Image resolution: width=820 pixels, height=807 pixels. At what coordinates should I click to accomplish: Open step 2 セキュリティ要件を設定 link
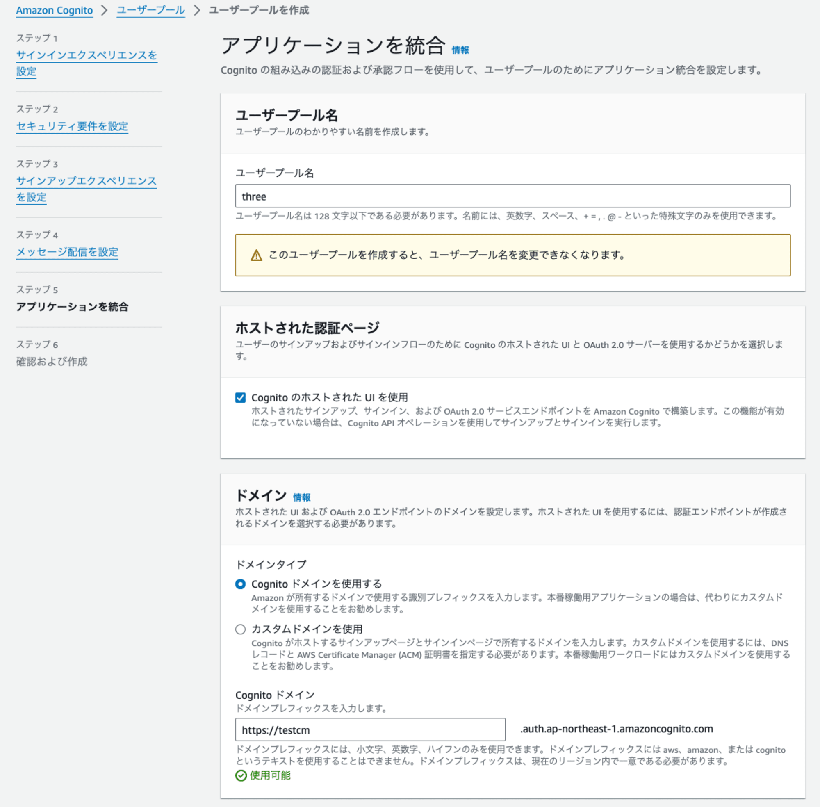pos(72,126)
